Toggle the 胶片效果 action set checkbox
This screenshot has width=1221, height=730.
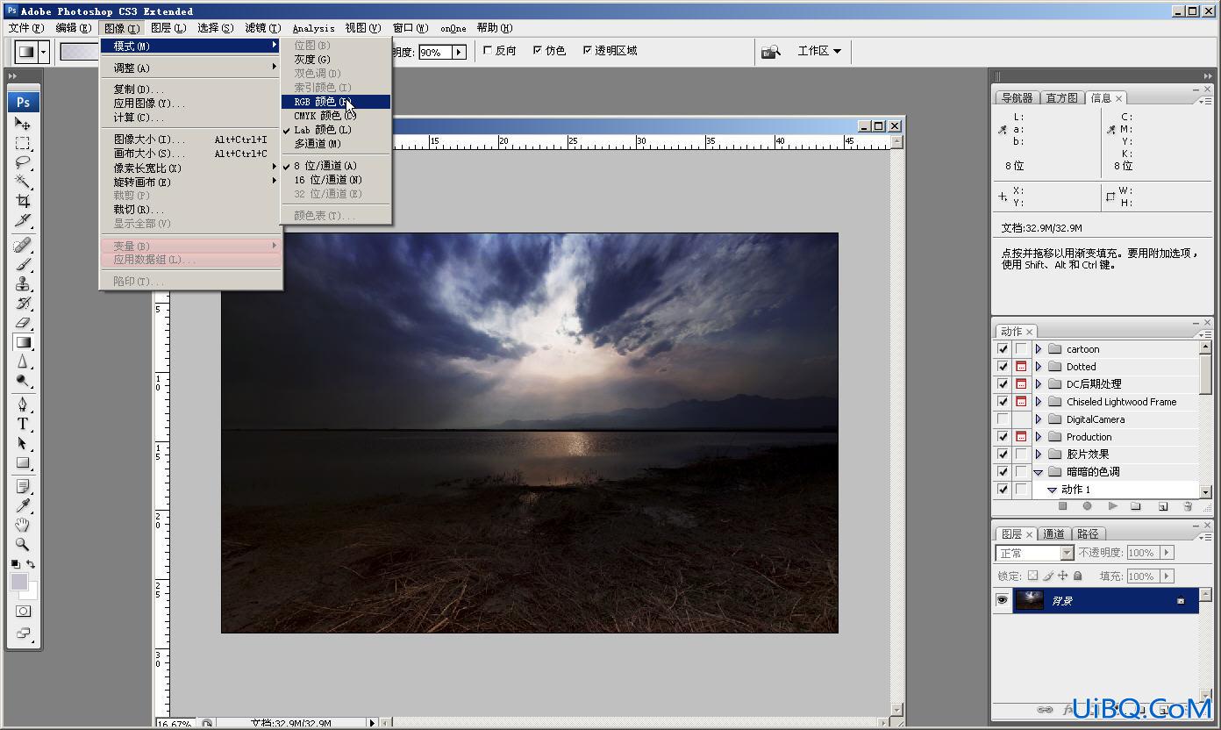pos(1003,454)
